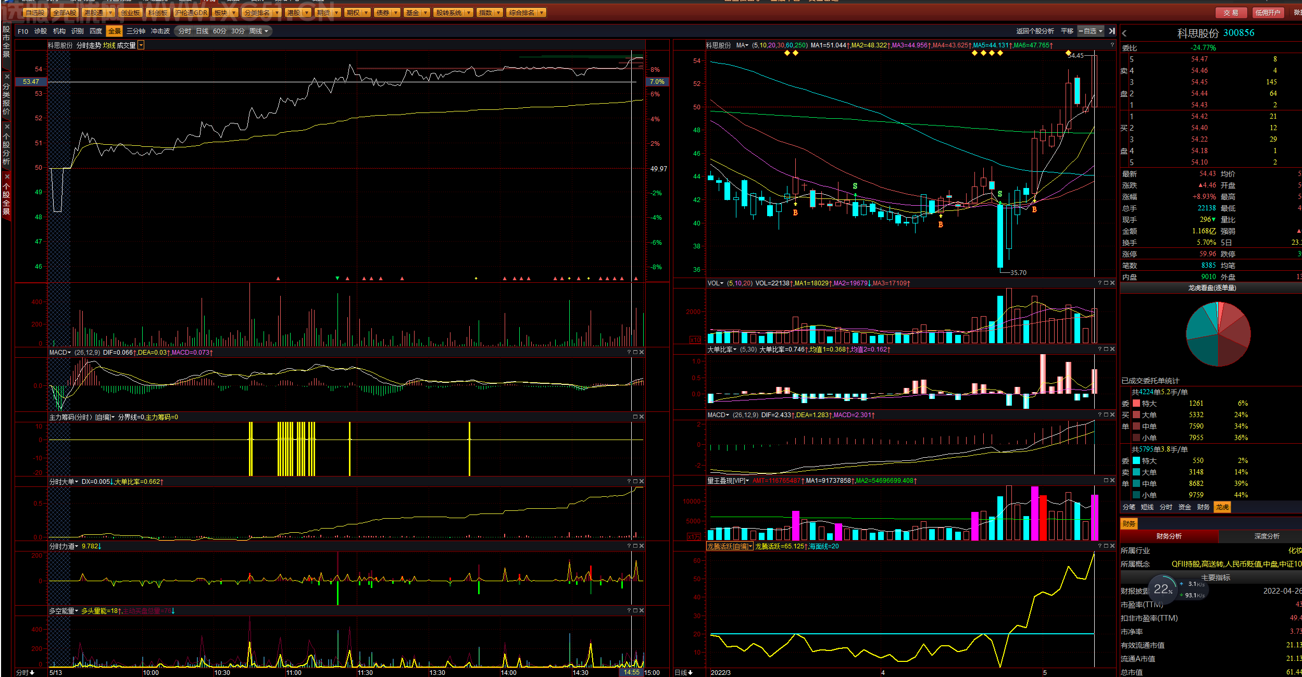Viewport: 1302px width, 677px height.
Task: Select the 分时 period toggle
Action: coord(185,31)
